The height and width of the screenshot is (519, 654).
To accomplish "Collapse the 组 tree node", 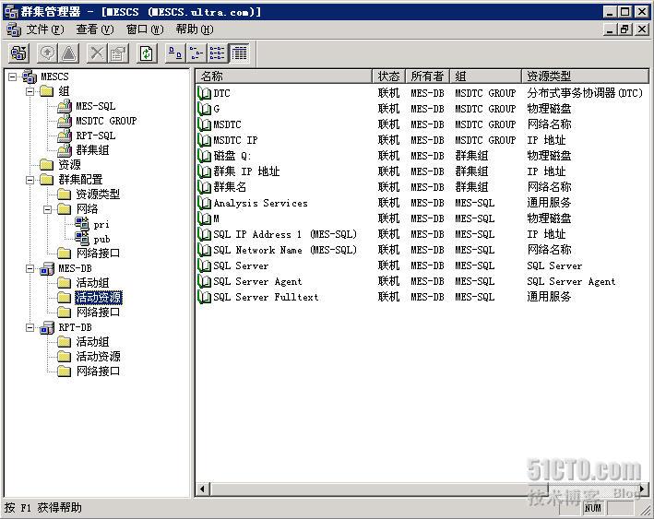I will tap(30, 91).
